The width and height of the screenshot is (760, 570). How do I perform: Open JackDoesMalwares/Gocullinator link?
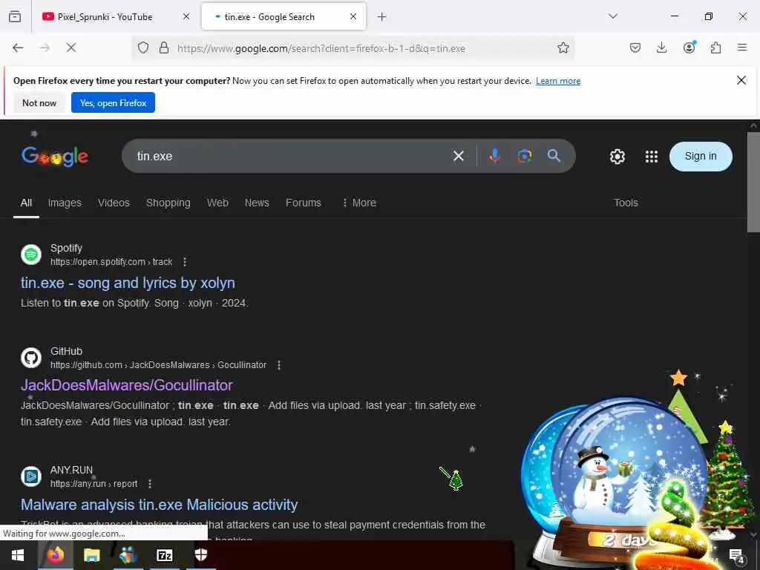[126, 385]
